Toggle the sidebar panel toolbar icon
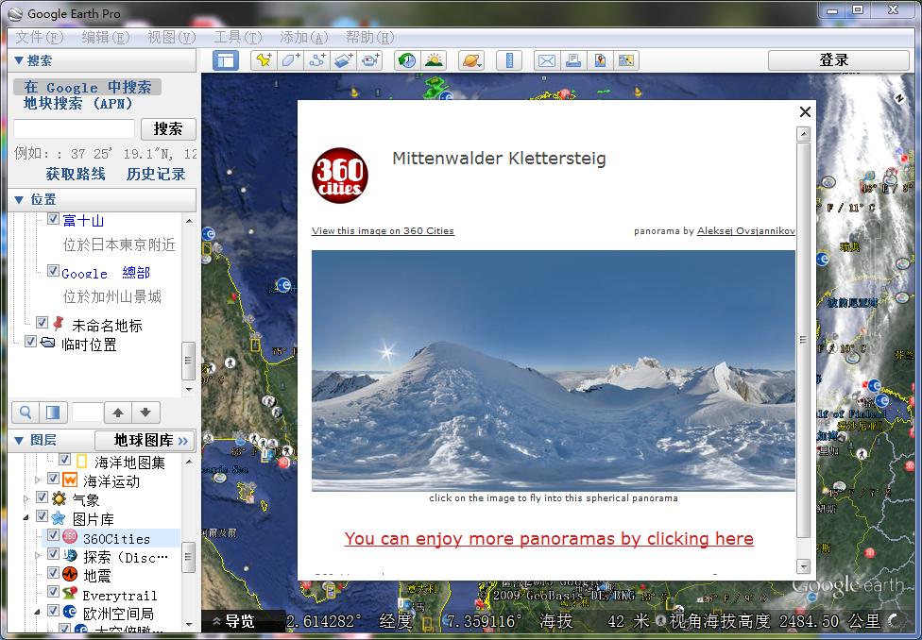The width and height of the screenshot is (922, 640). pos(226,60)
